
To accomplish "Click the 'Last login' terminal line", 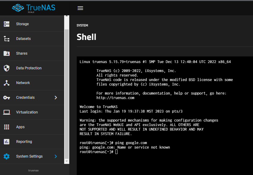I will [131, 111].
